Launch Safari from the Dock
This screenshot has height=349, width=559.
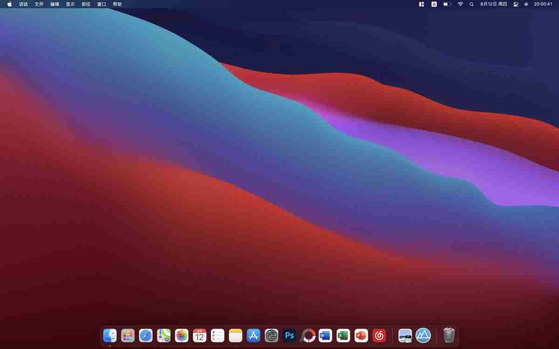click(146, 335)
